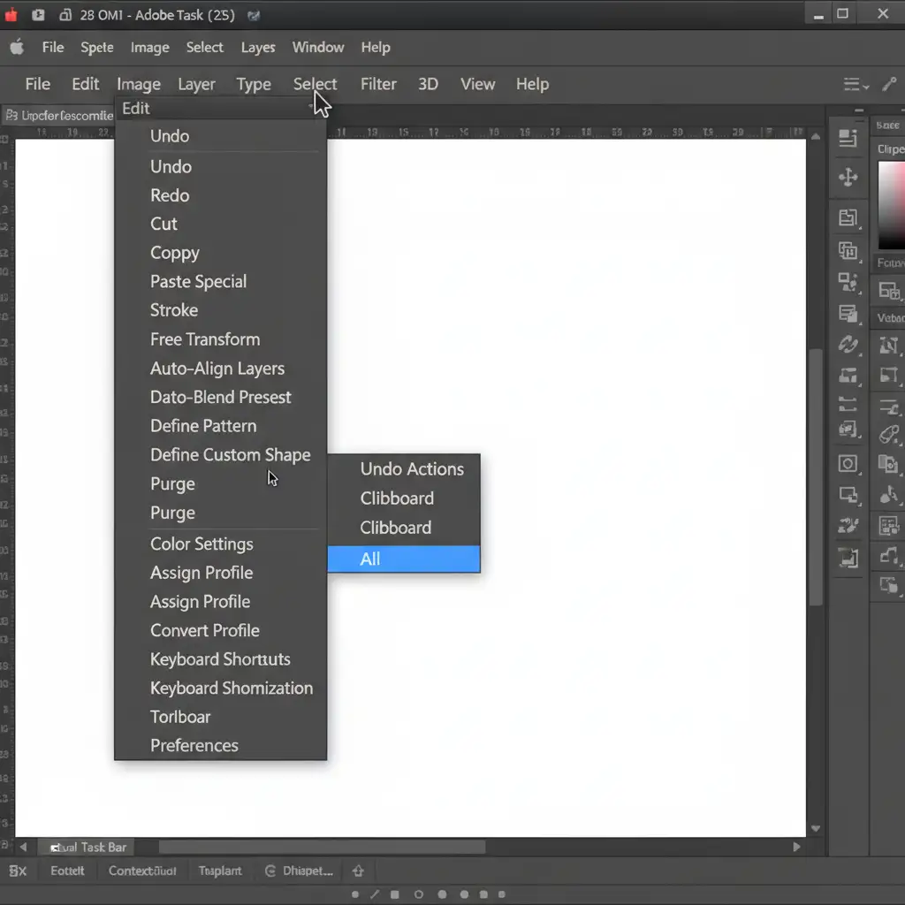
Task: Pick a color in the color picker field
Action: click(891, 203)
